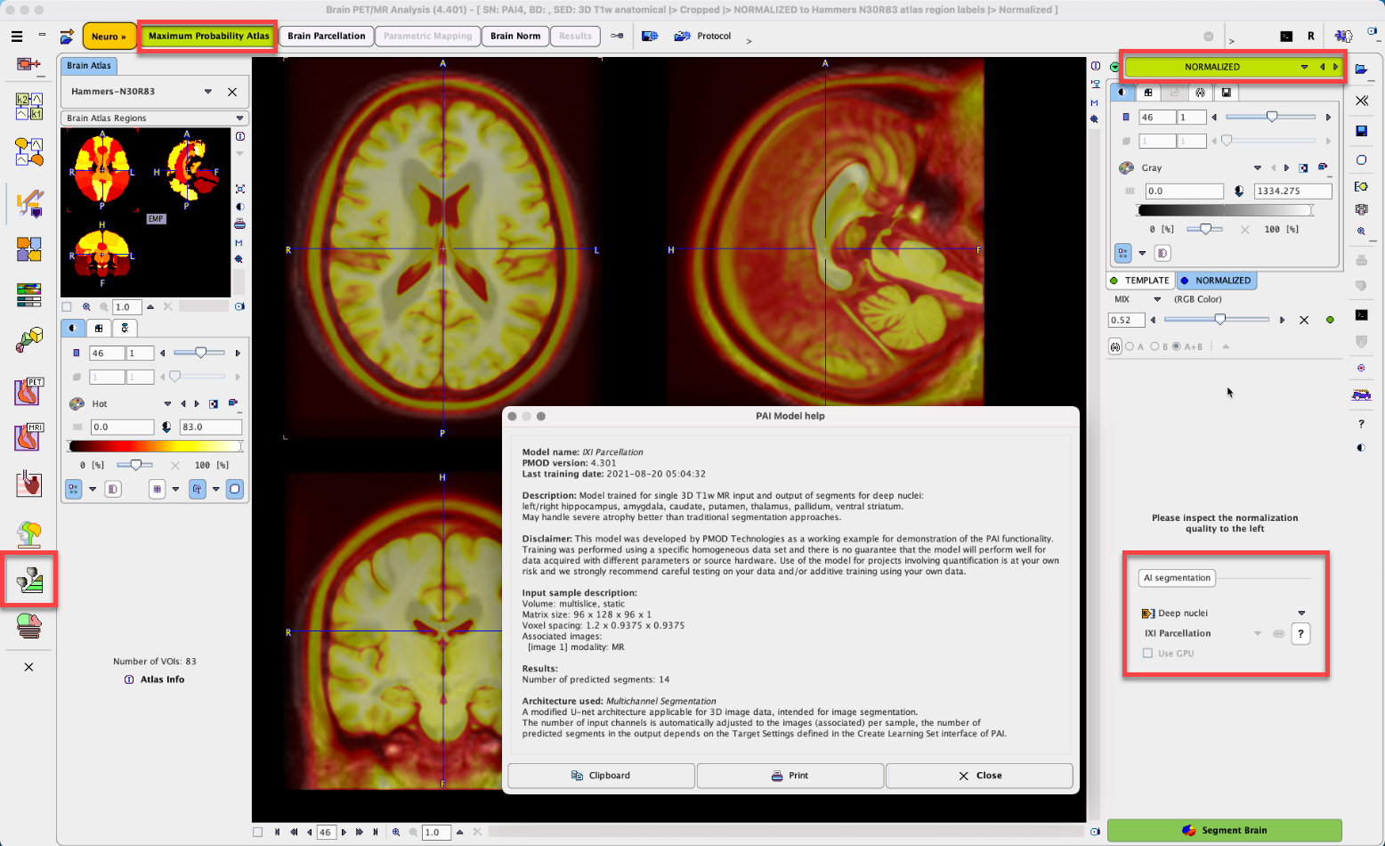This screenshot has height=846, width=1385.
Task: Select the A+B radio button
Action: (x=1176, y=346)
